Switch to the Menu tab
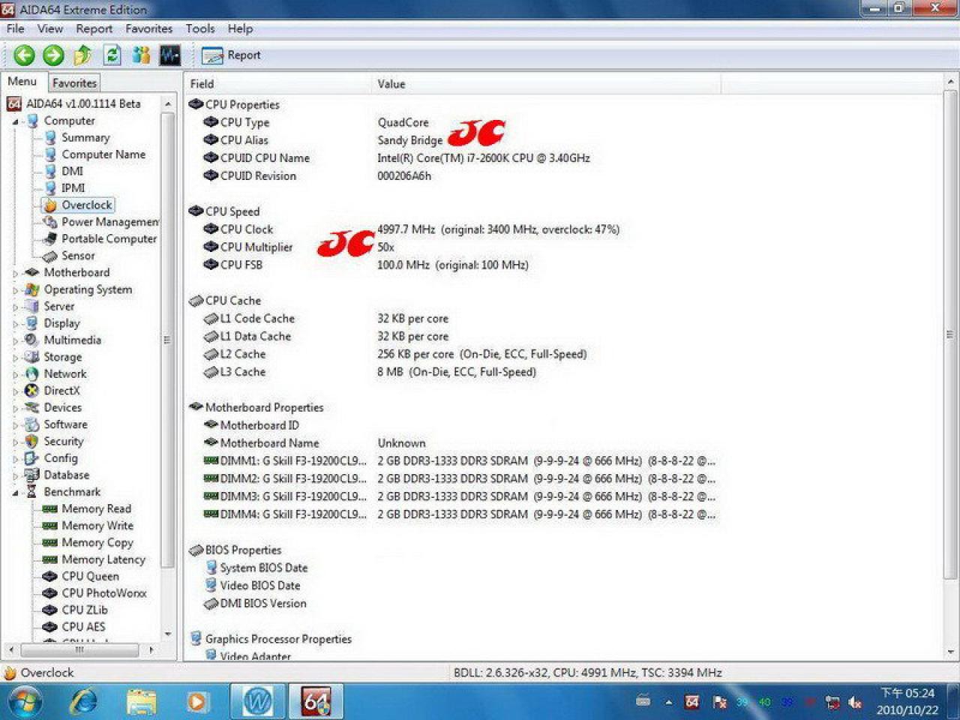Viewport: 960px width, 720px height. click(x=22, y=82)
